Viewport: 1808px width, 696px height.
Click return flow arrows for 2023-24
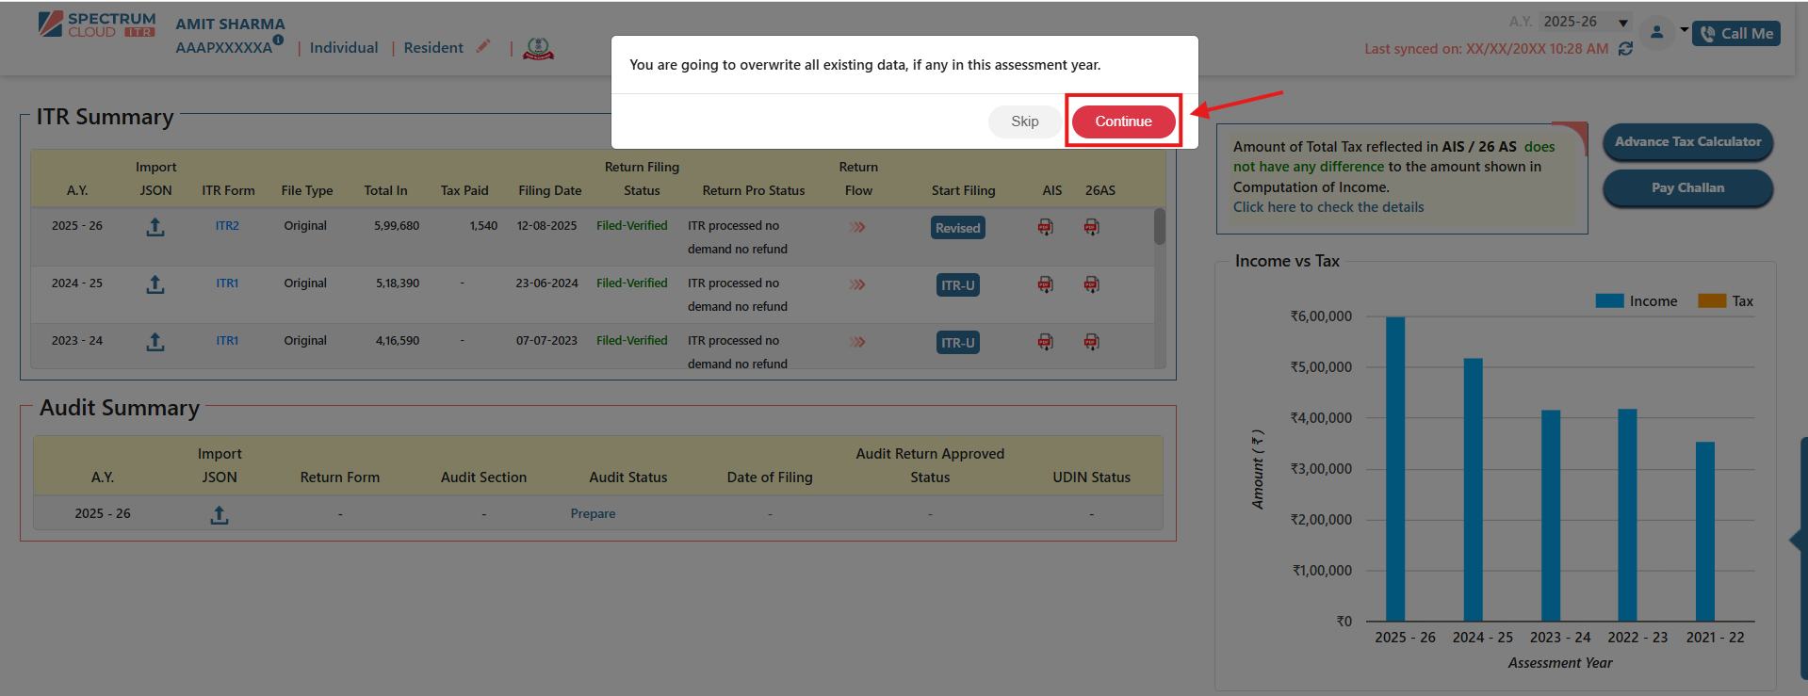[x=857, y=342]
